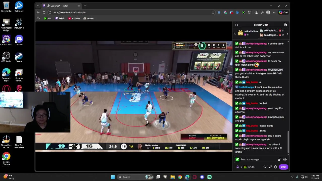Click the purple Chat send button
322x181 pixels.
[x=284, y=167]
